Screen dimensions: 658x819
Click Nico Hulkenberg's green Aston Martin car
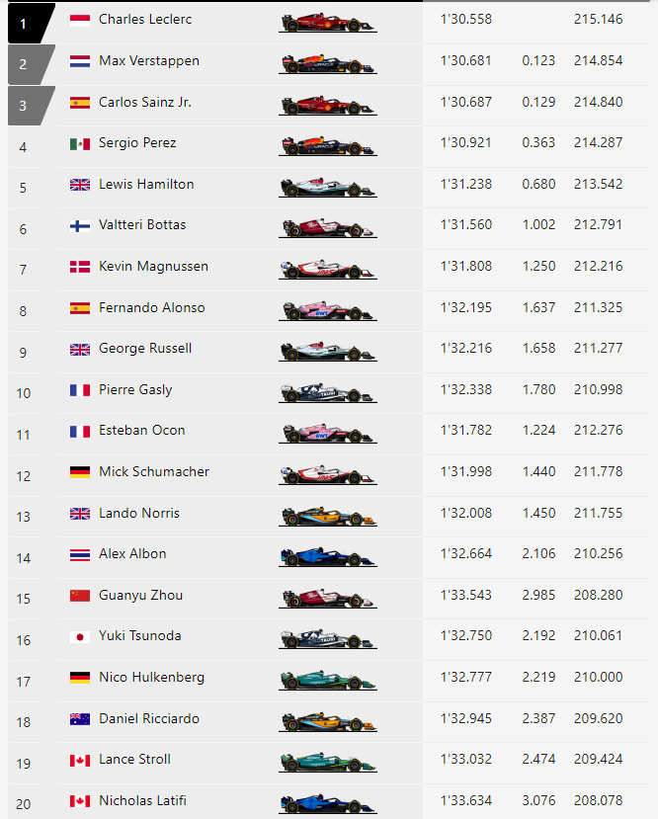coord(328,680)
